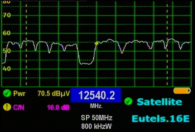
Task: Click the yellow warning icon beside C/N
Action: (x=7, y=108)
